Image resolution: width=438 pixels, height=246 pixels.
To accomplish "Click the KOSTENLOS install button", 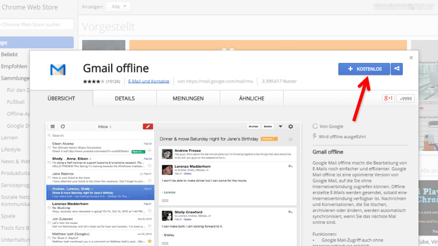I will 364,69.
